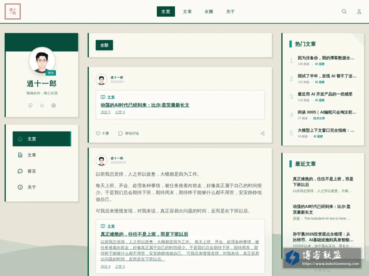Screen dimensions: 369x276
Task: Click the document icon beside 文章
Action: (x=20, y=155)
